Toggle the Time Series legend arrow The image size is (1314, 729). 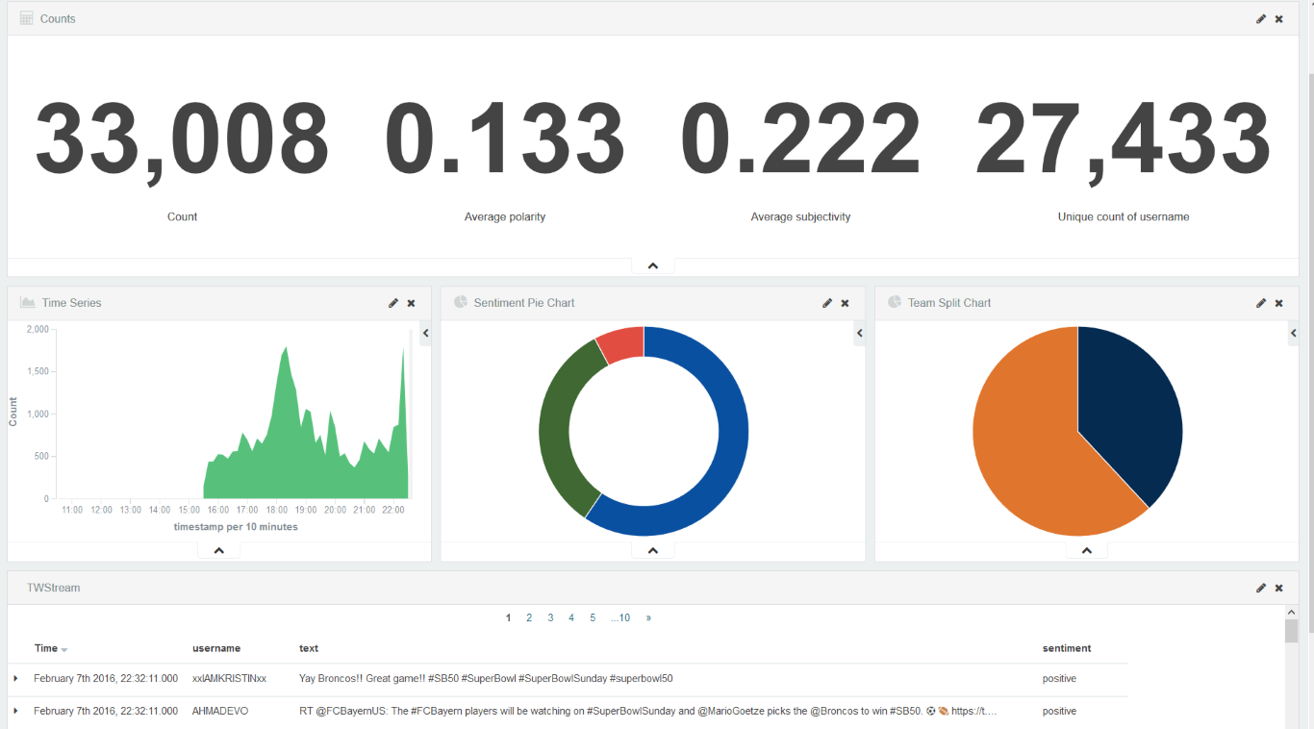pos(426,333)
